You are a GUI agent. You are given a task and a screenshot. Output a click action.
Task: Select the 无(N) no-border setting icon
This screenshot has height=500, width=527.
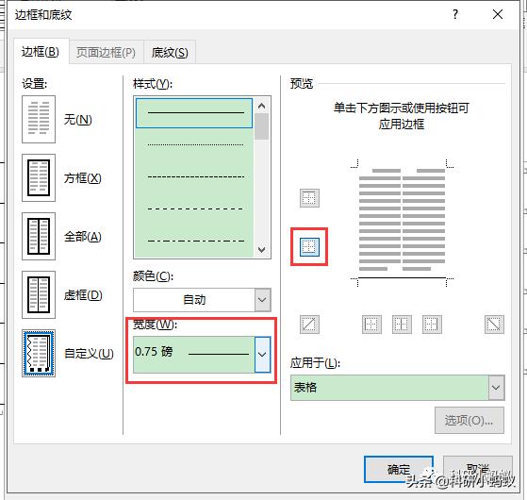(39, 120)
